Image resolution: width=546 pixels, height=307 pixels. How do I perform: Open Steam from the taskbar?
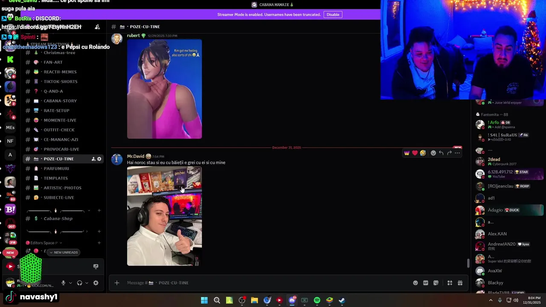342,300
